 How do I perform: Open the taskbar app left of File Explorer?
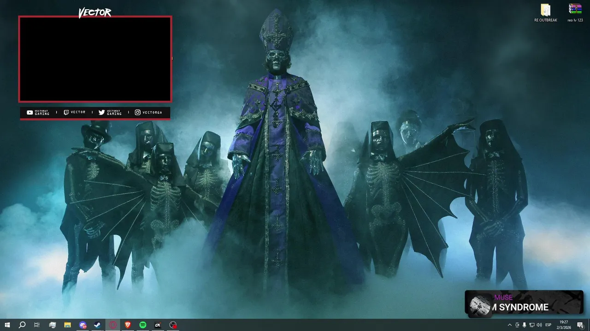(53, 325)
